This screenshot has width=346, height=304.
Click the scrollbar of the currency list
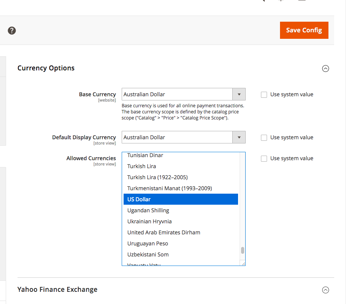242,250
